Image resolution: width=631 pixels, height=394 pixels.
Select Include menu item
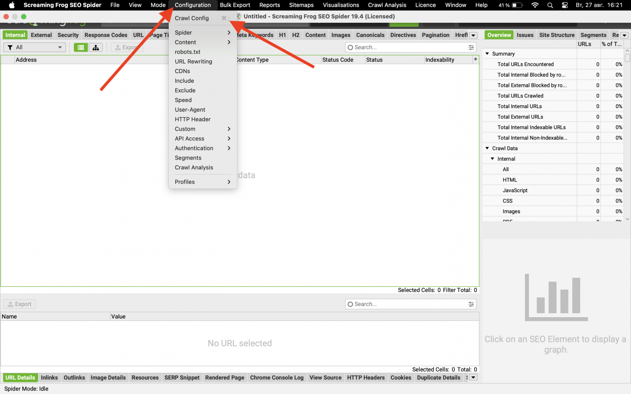pyautogui.click(x=203, y=81)
